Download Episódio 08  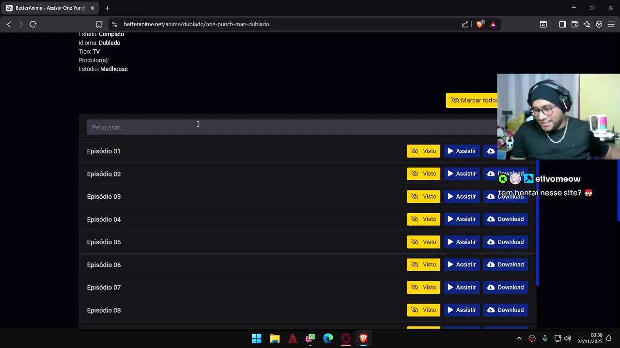[505, 310]
